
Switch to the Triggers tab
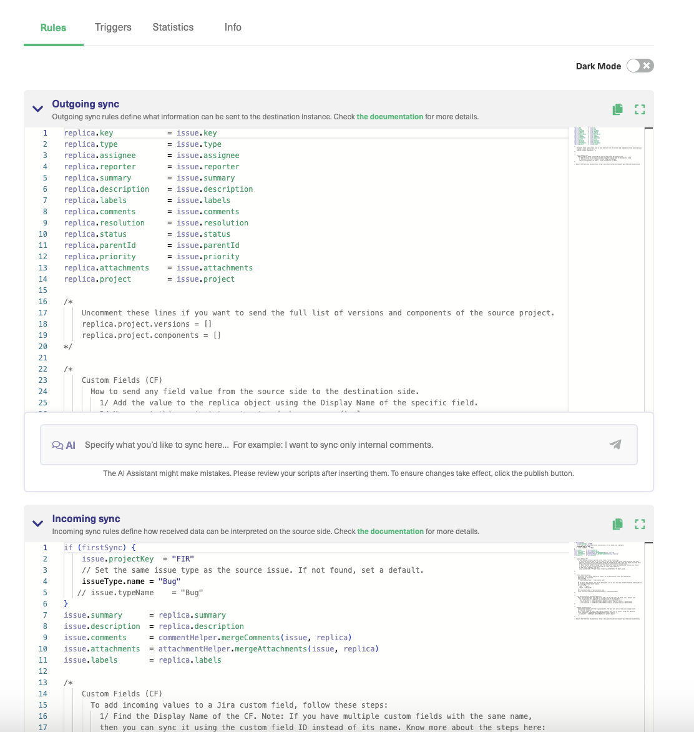[113, 27]
